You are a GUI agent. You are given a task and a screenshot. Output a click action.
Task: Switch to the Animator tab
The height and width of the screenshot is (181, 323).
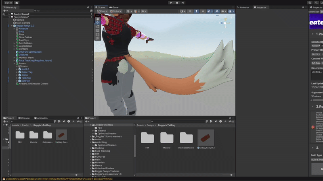click(243, 7)
